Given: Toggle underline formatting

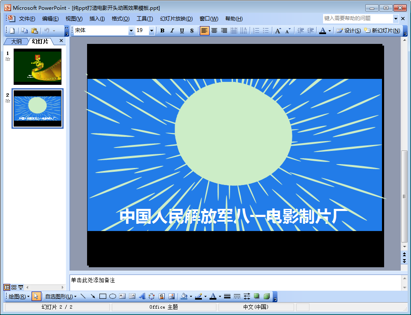Looking at the screenshot, I should pyautogui.click(x=182, y=31).
